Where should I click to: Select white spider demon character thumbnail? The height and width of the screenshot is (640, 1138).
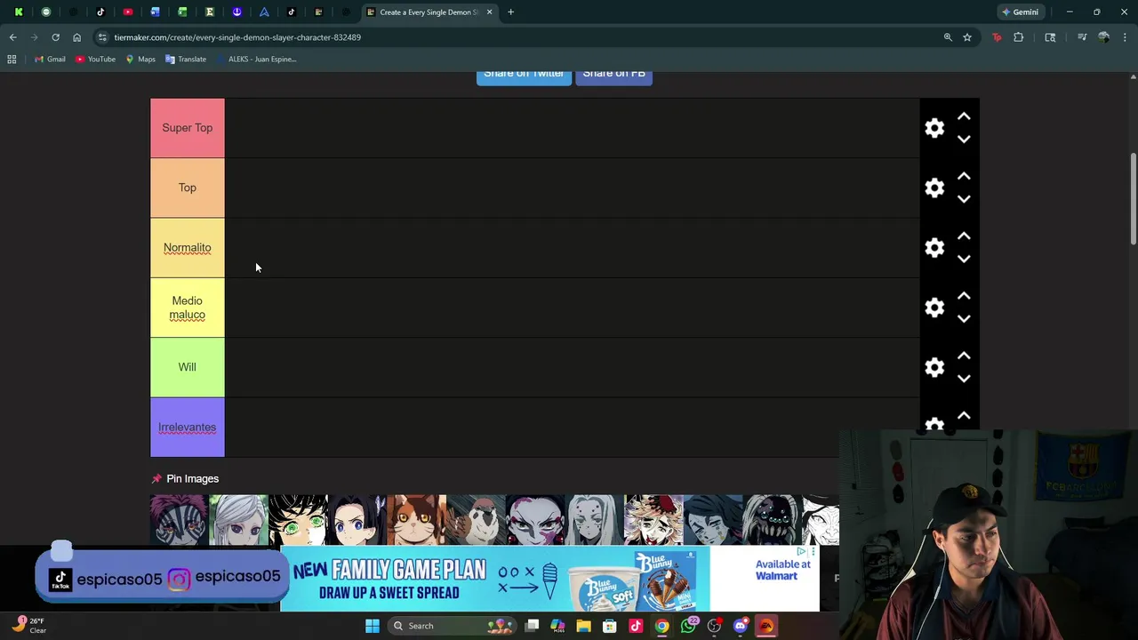(x=594, y=520)
